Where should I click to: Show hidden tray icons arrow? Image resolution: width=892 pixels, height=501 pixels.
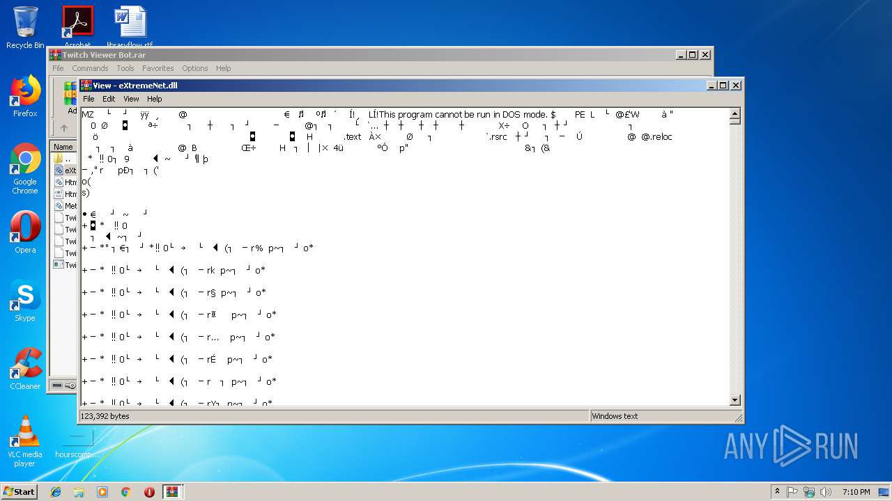pos(777,492)
